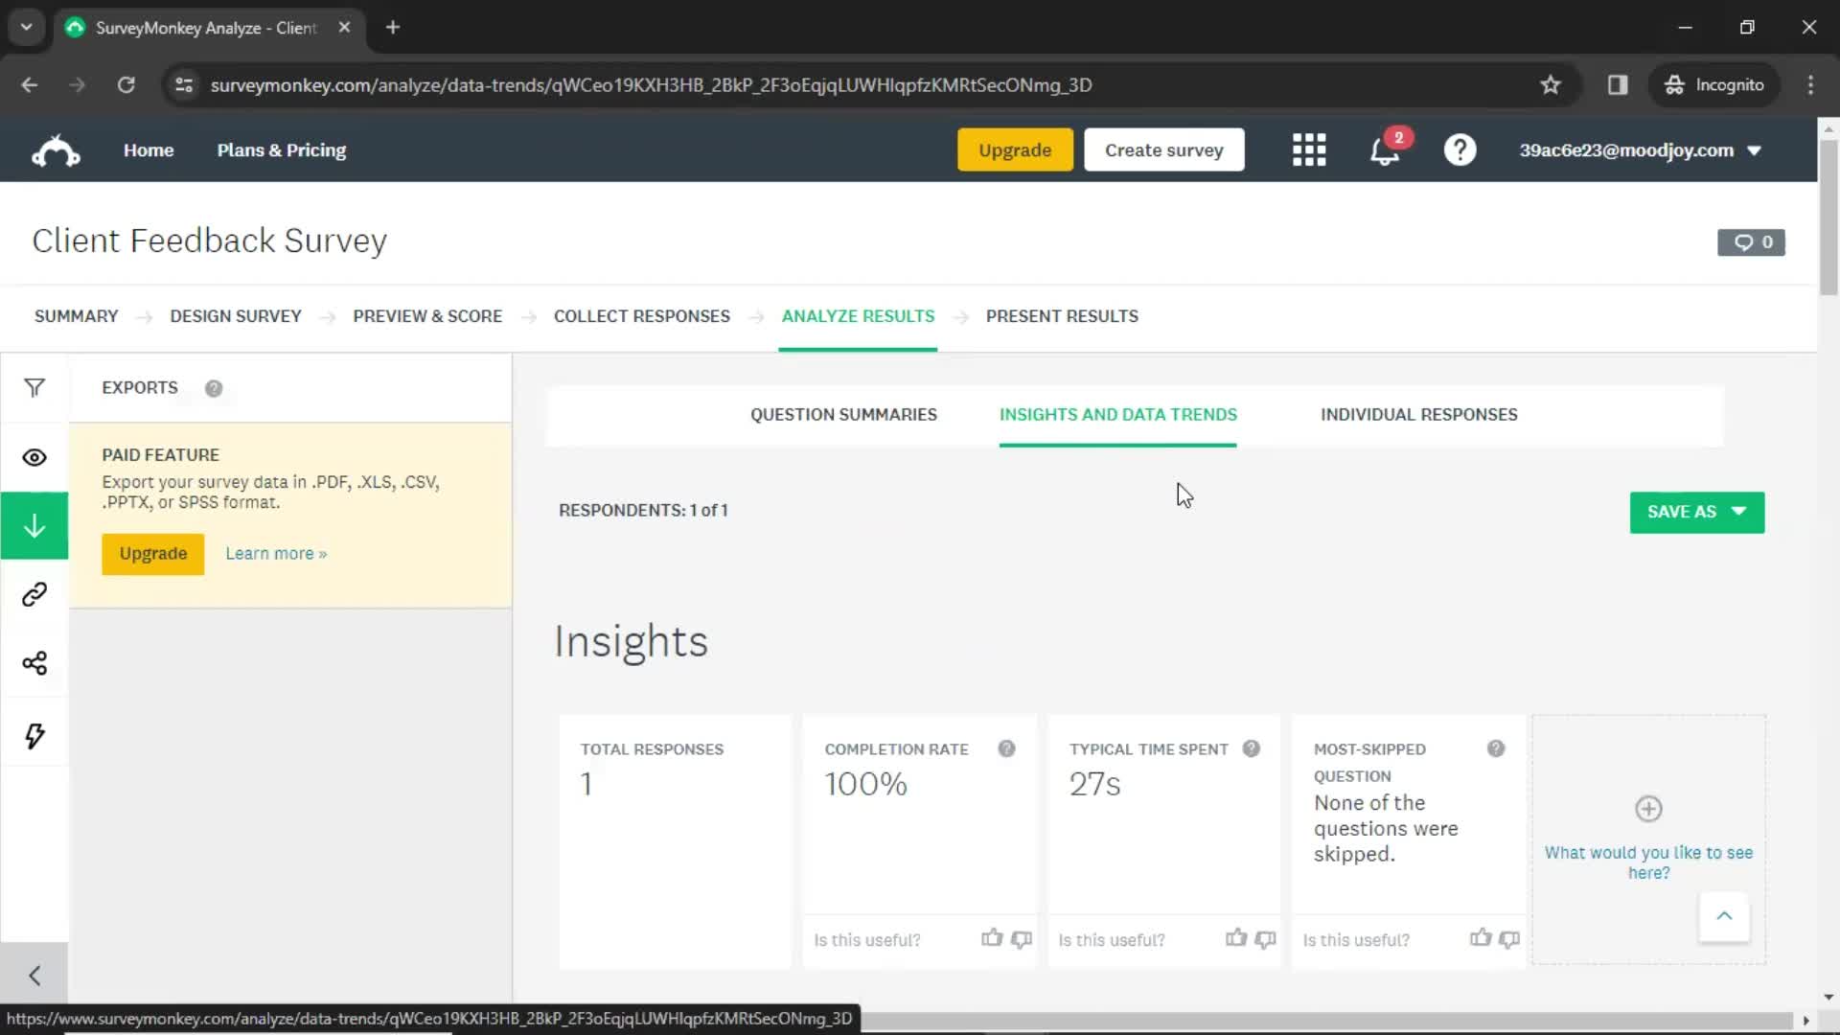Viewport: 1840px width, 1035px height.
Task: Click the share icon in sidebar
Action: [x=34, y=663]
